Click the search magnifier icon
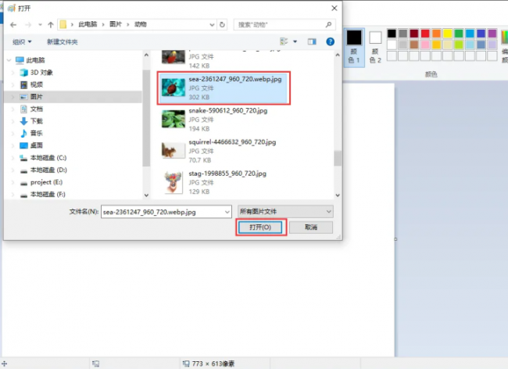The height and width of the screenshot is (369, 508). (x=328, y=24)
